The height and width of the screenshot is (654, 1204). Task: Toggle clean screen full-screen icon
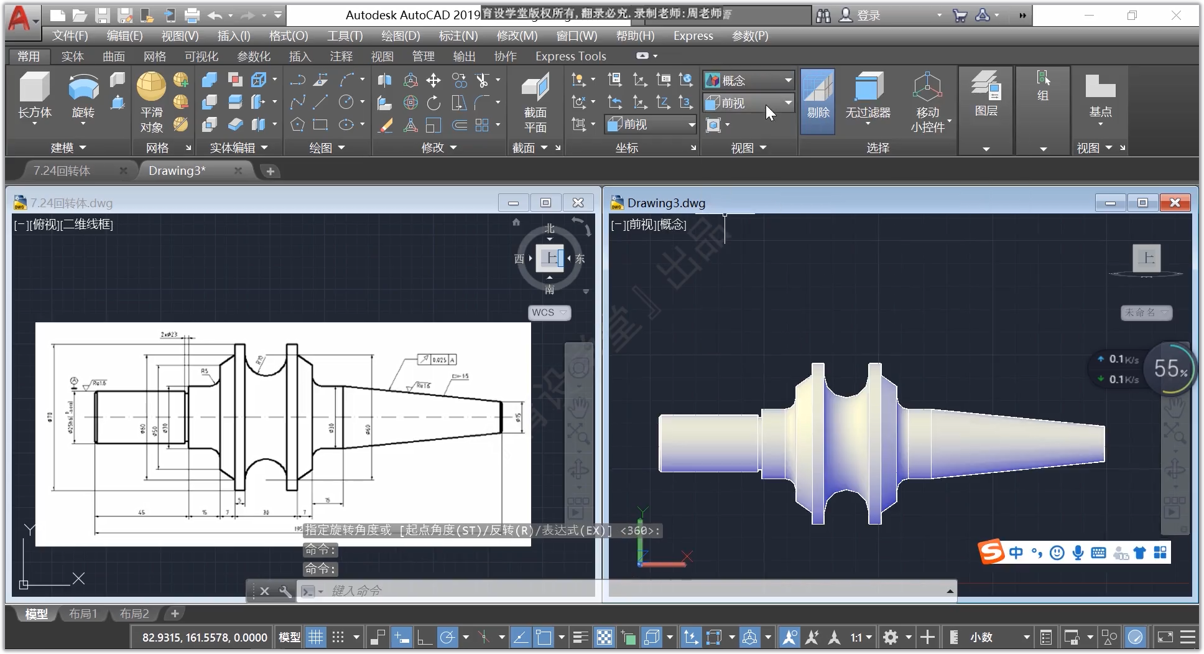1165,637
